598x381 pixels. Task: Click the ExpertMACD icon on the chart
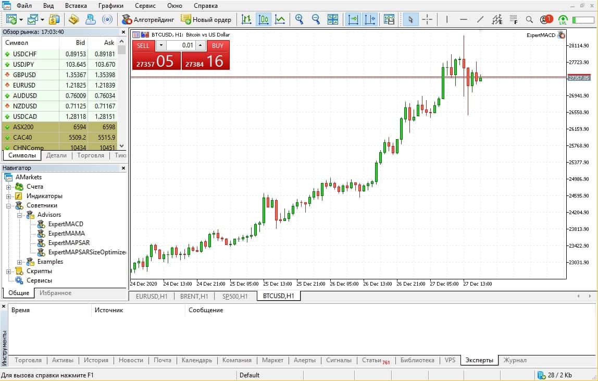562,35
